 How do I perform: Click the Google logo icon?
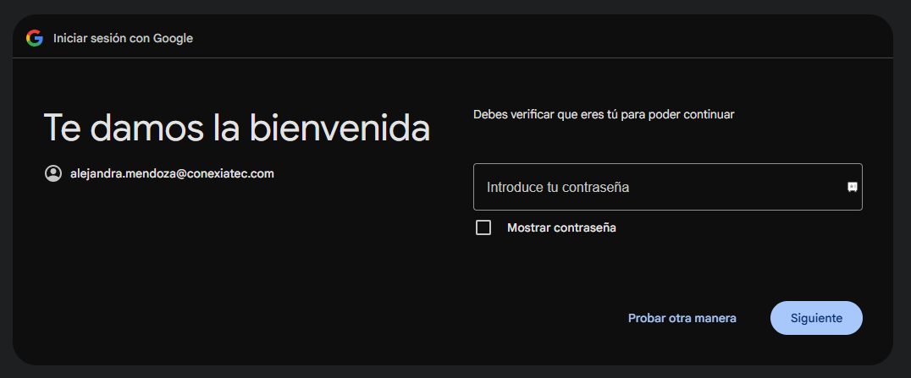[34, 38]
